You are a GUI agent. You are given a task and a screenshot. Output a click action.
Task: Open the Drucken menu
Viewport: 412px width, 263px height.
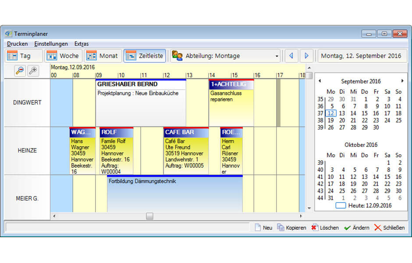coord(17,44)
